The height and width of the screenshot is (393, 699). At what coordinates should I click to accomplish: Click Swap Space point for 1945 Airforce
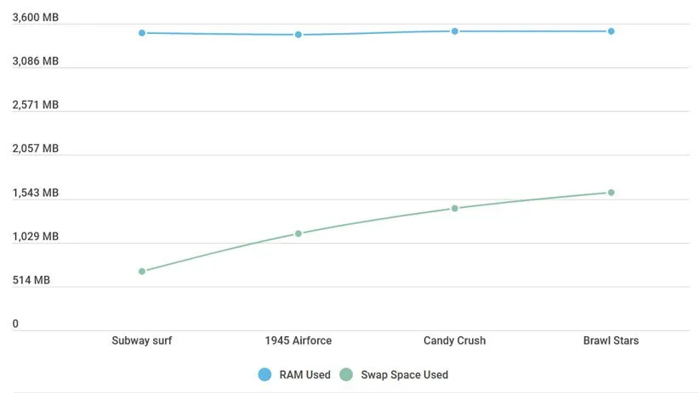click(298, 233)
